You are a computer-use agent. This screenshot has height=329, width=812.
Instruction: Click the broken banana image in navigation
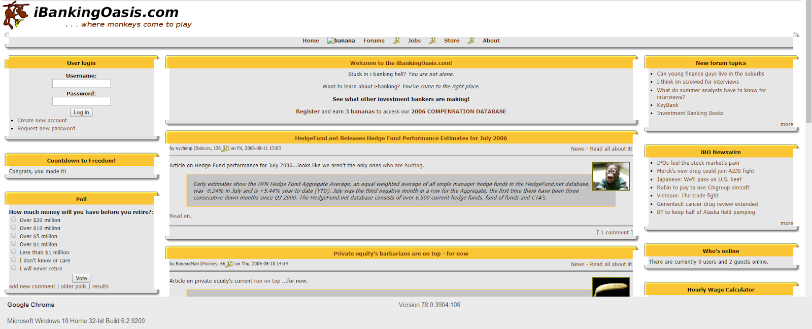pos(341,41)
